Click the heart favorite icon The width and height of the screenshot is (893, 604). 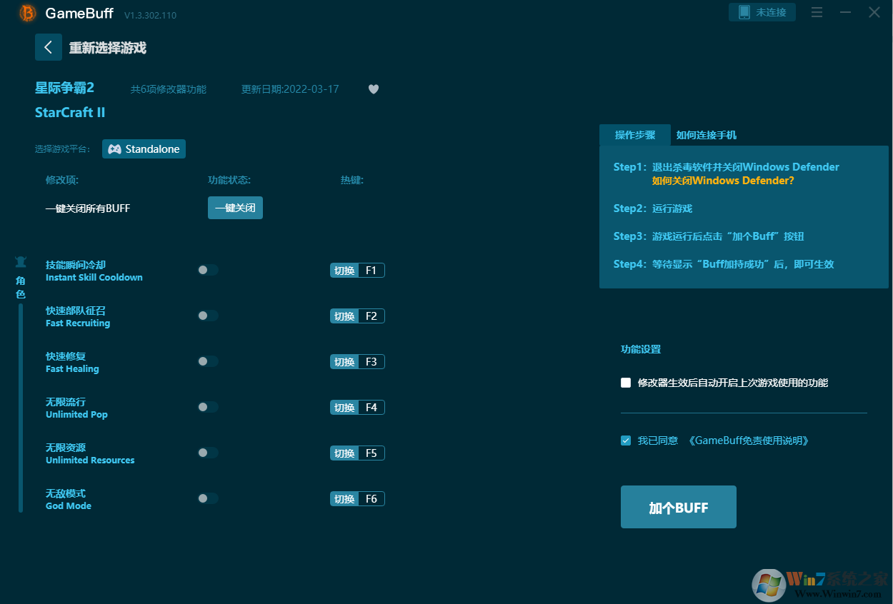click(373, 89)
